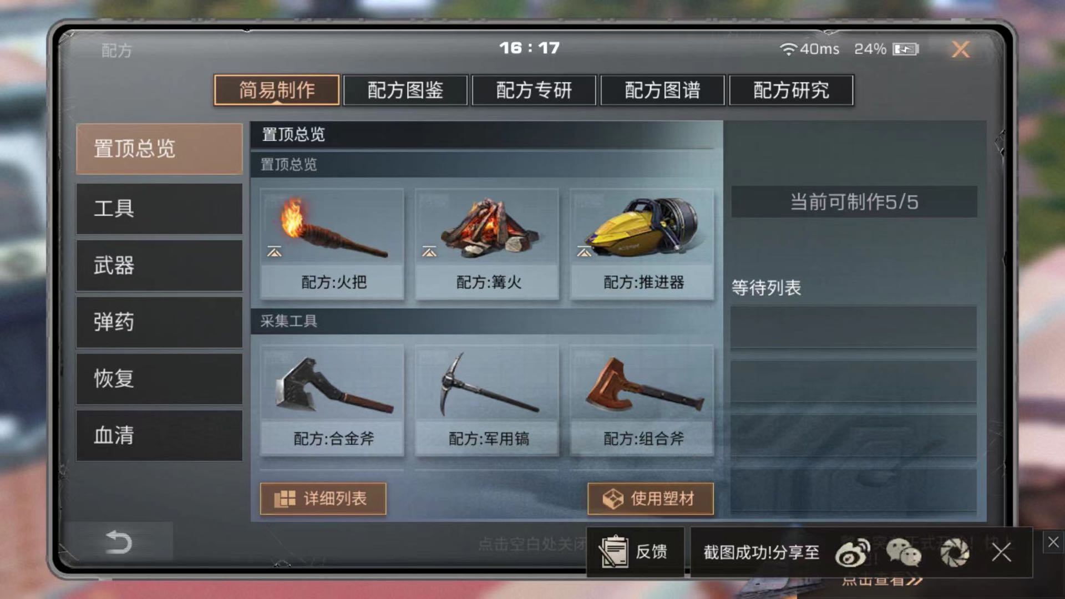Select the combo axe recipe 配方:组合斧

[642, 400]
